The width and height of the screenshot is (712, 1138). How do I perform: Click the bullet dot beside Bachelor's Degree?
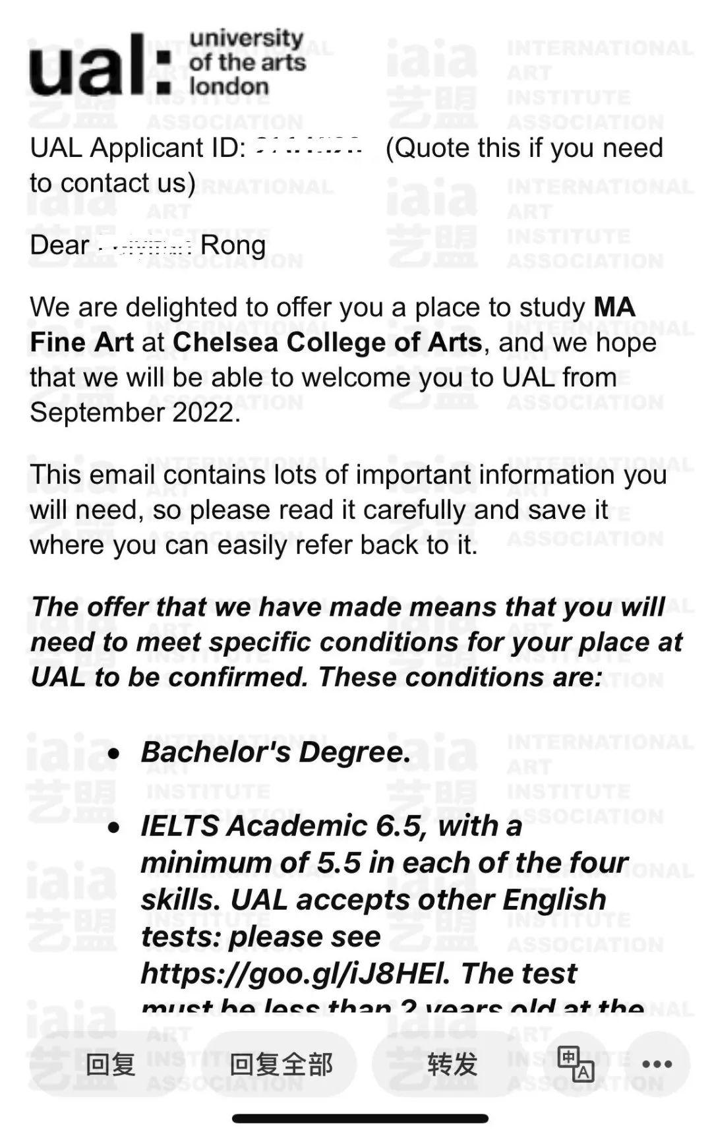click(x=114, y=753)
